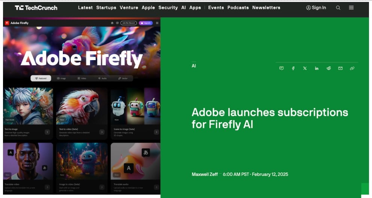Screen dimensions: 372x198
Task: Open the Security menu item
Action: coord(168,8)
